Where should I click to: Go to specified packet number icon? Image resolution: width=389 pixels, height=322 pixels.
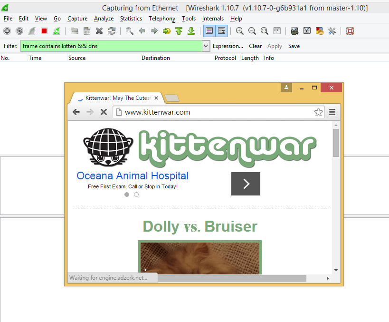tap(167, 31)
